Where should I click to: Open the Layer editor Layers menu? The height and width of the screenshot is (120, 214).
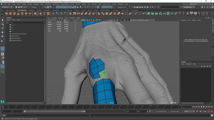point(183,64)
